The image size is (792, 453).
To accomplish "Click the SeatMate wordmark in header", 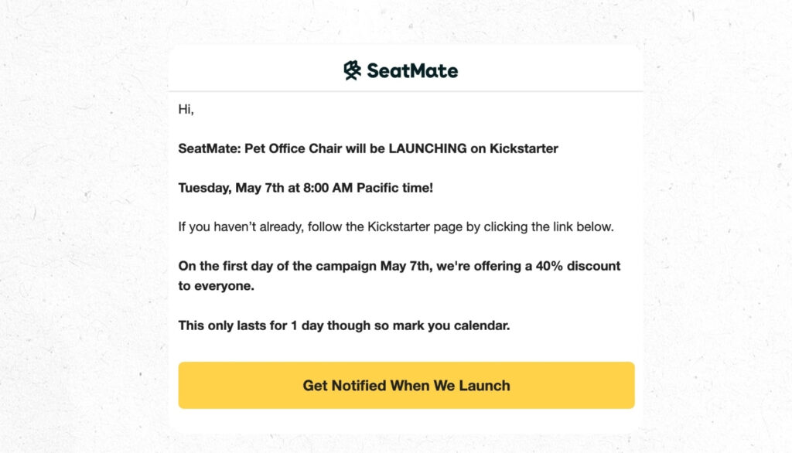I will (412, 71).
